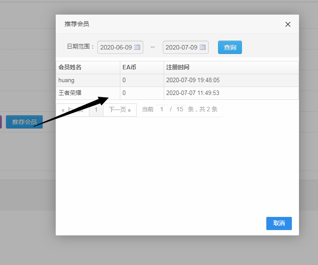The height and width of the screenshot is (265, 318).
Task: Click the 推荐会员 button behind the dialog
Action: point(24,122)
